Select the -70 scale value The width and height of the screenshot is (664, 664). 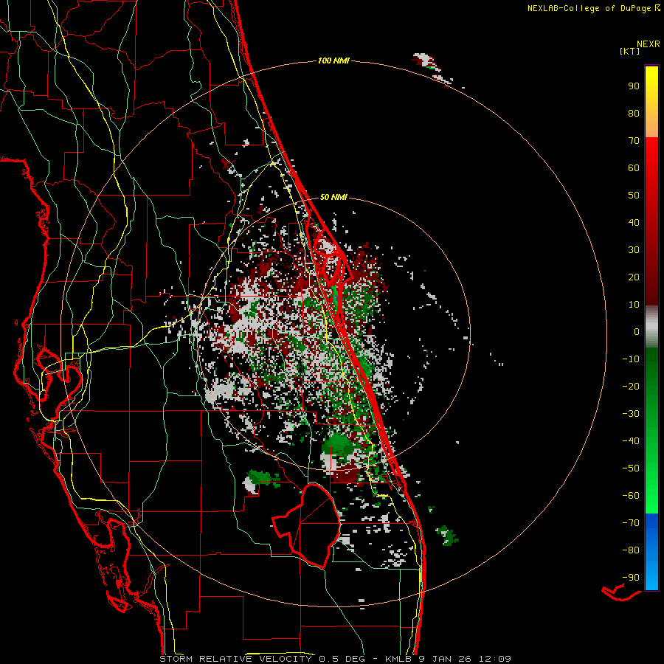[x=631, y=523]
